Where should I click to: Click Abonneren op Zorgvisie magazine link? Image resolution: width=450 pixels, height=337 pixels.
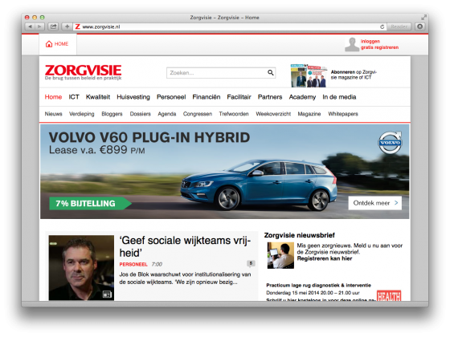(x=354, y=75)
